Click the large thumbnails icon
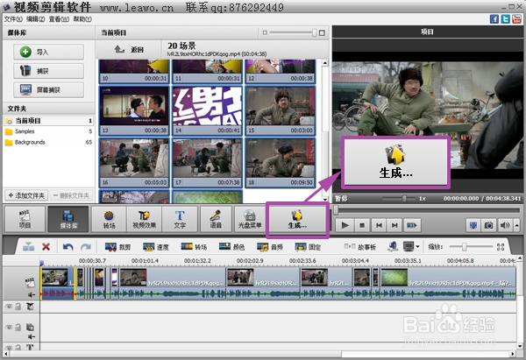The width and height of the screenshot is (526, 360). coord(322,32)
